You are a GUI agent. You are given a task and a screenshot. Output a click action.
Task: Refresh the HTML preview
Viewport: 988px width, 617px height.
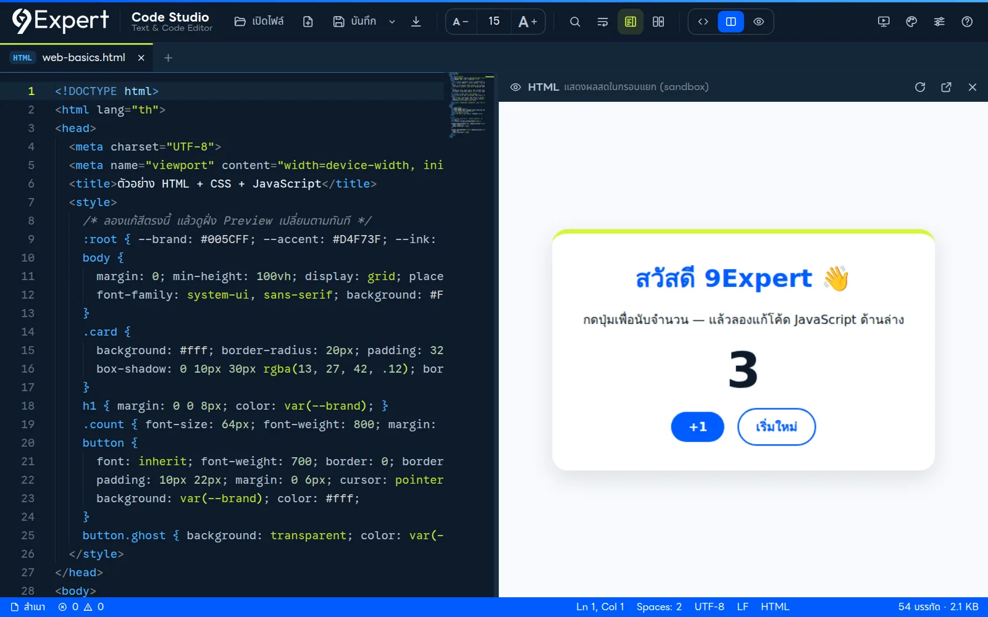pyautogui.click(x=920, y=87)
